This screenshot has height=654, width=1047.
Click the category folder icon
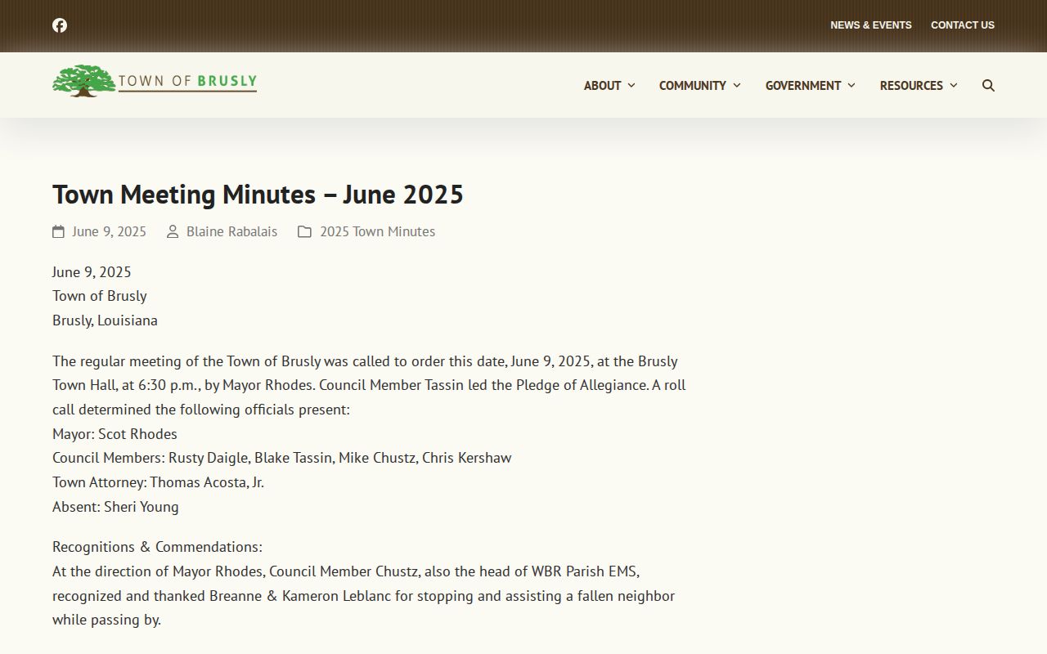click(x=304, y=232)
